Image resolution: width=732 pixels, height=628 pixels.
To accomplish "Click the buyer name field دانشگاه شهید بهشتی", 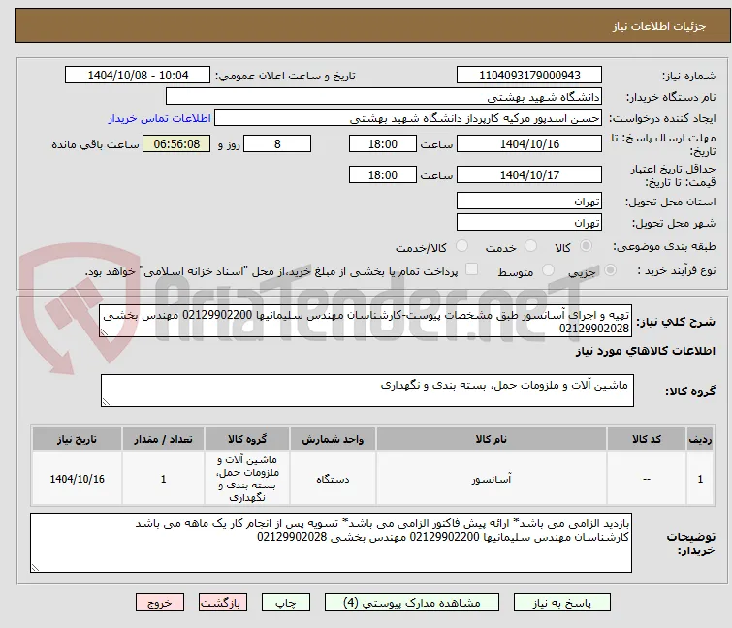I will 384,97.
